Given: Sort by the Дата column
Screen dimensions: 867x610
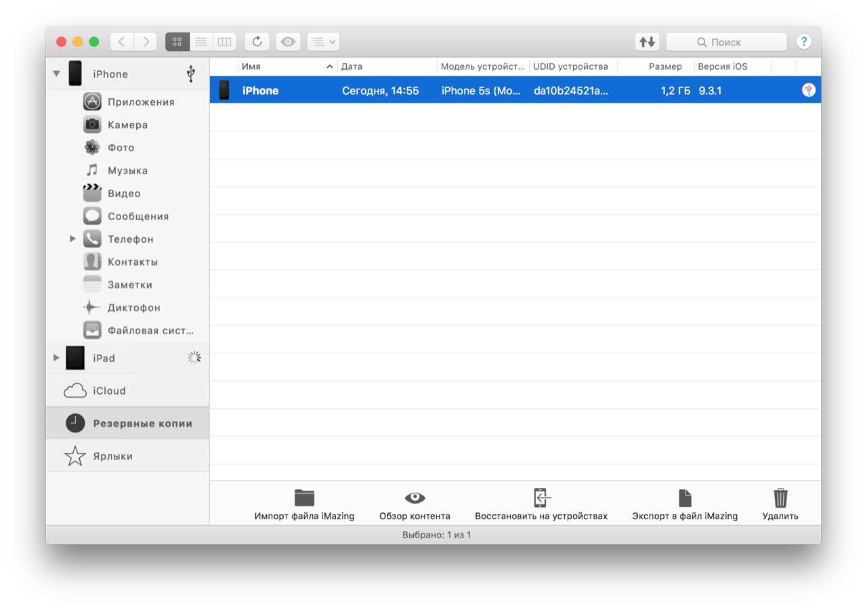Looking at the screenshot, I should point(387,66).
